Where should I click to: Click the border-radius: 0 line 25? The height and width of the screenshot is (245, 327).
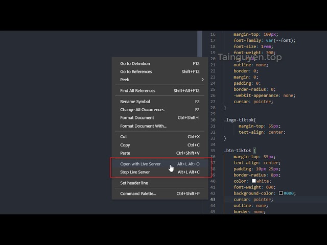point(254,89)
